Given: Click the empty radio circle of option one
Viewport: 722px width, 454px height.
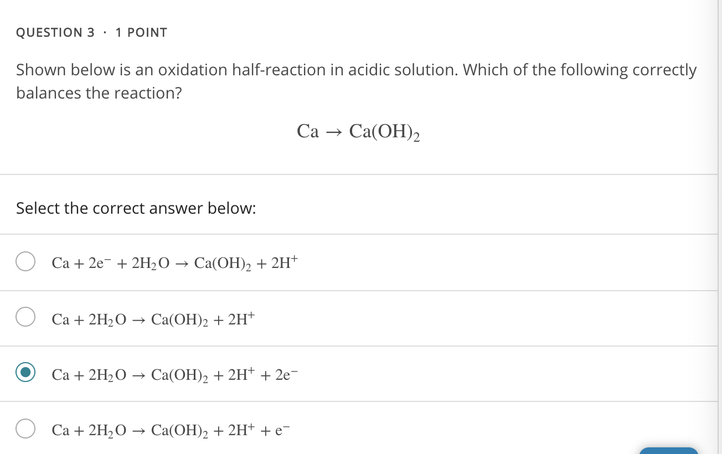Looking at the screenshot, I should tap(25, 261).
